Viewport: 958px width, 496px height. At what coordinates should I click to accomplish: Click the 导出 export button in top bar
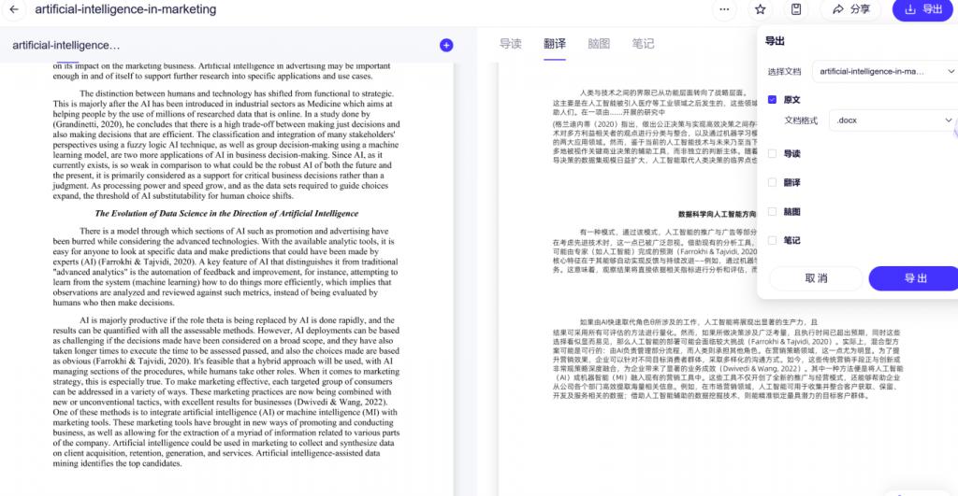pyautogui.click(x=922, y=9)
